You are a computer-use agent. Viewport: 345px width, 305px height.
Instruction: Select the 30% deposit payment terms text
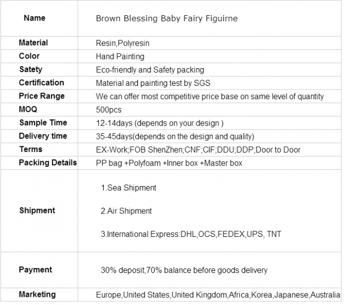click(x=184, y=270)
